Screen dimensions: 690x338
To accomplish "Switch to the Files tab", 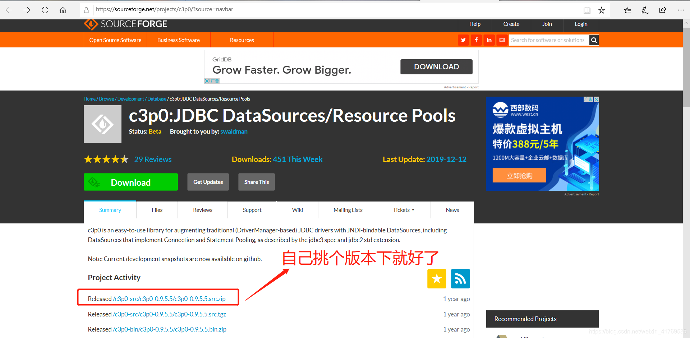I will point(157,210).
